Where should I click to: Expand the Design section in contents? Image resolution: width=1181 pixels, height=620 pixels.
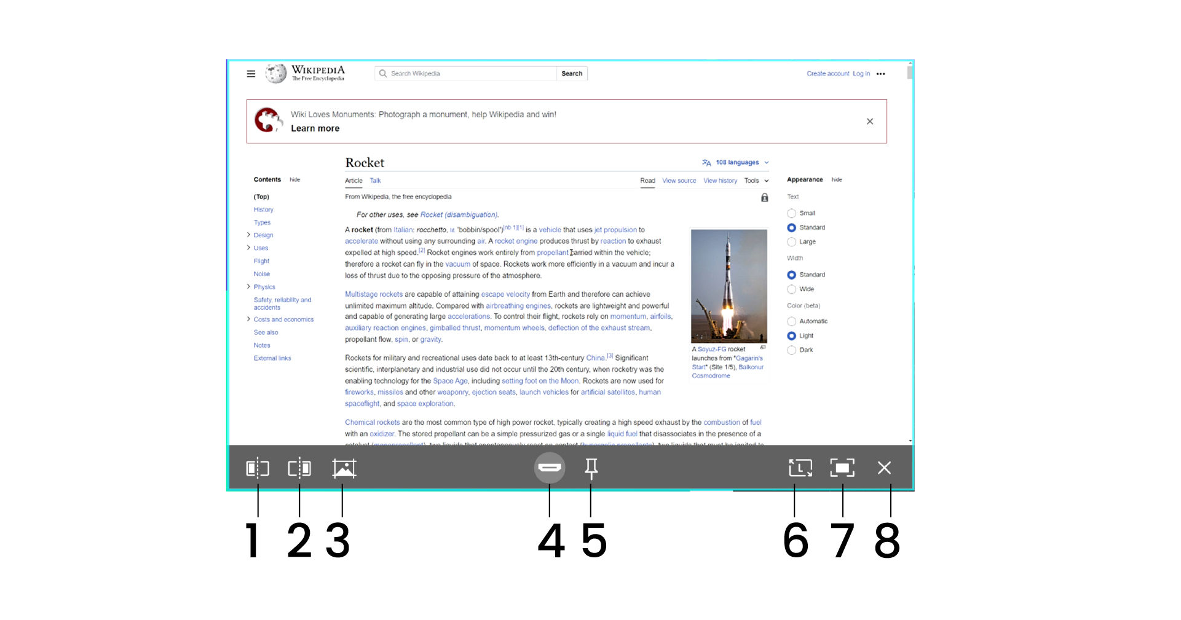coord(248,235)
